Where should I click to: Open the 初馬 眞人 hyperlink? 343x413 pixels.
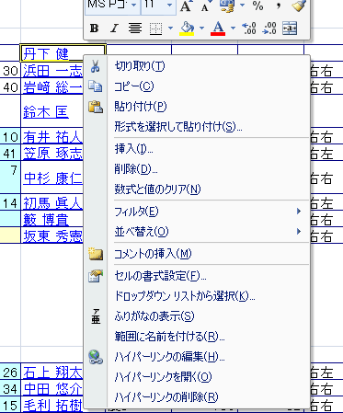[x=52, y=203]
